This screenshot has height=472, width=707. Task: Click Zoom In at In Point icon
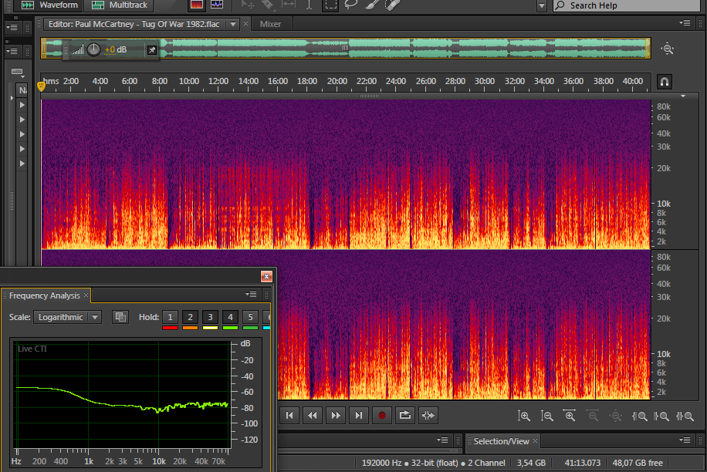click(x=639, y=416)
